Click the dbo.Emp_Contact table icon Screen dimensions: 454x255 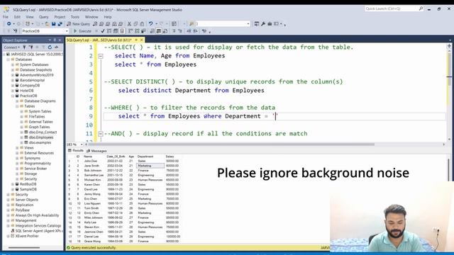[26, 132]
